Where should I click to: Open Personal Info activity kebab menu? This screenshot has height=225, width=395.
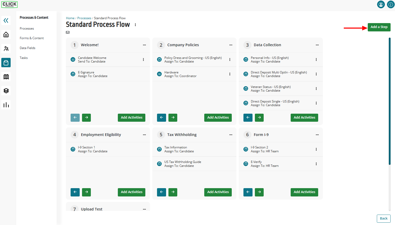316,59
